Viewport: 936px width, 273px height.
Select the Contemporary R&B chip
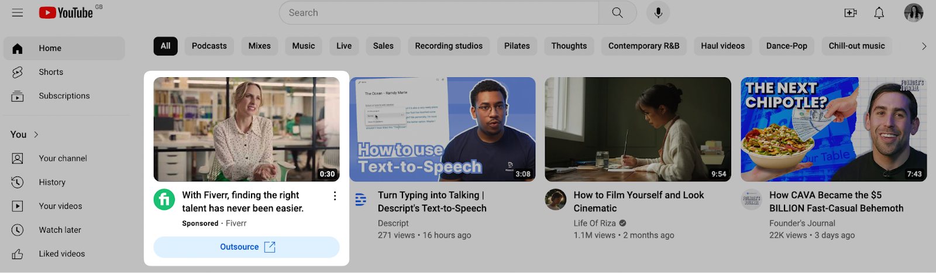644,46
